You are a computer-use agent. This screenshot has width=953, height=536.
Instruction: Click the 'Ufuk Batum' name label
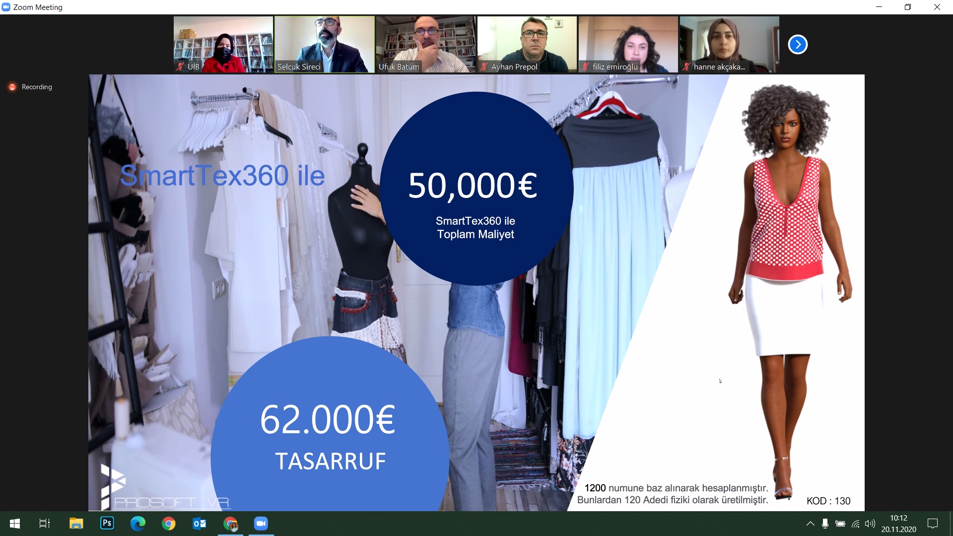(x=399, y=67)
